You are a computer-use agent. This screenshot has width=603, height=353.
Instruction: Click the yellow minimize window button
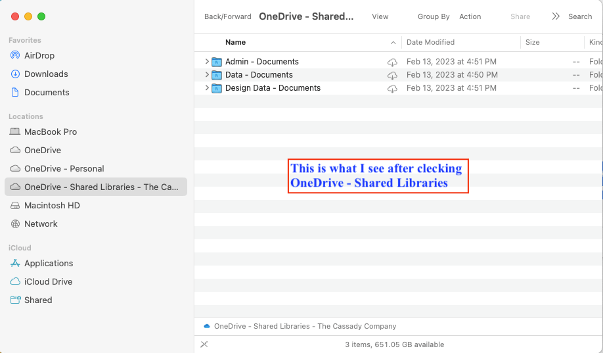28,16
